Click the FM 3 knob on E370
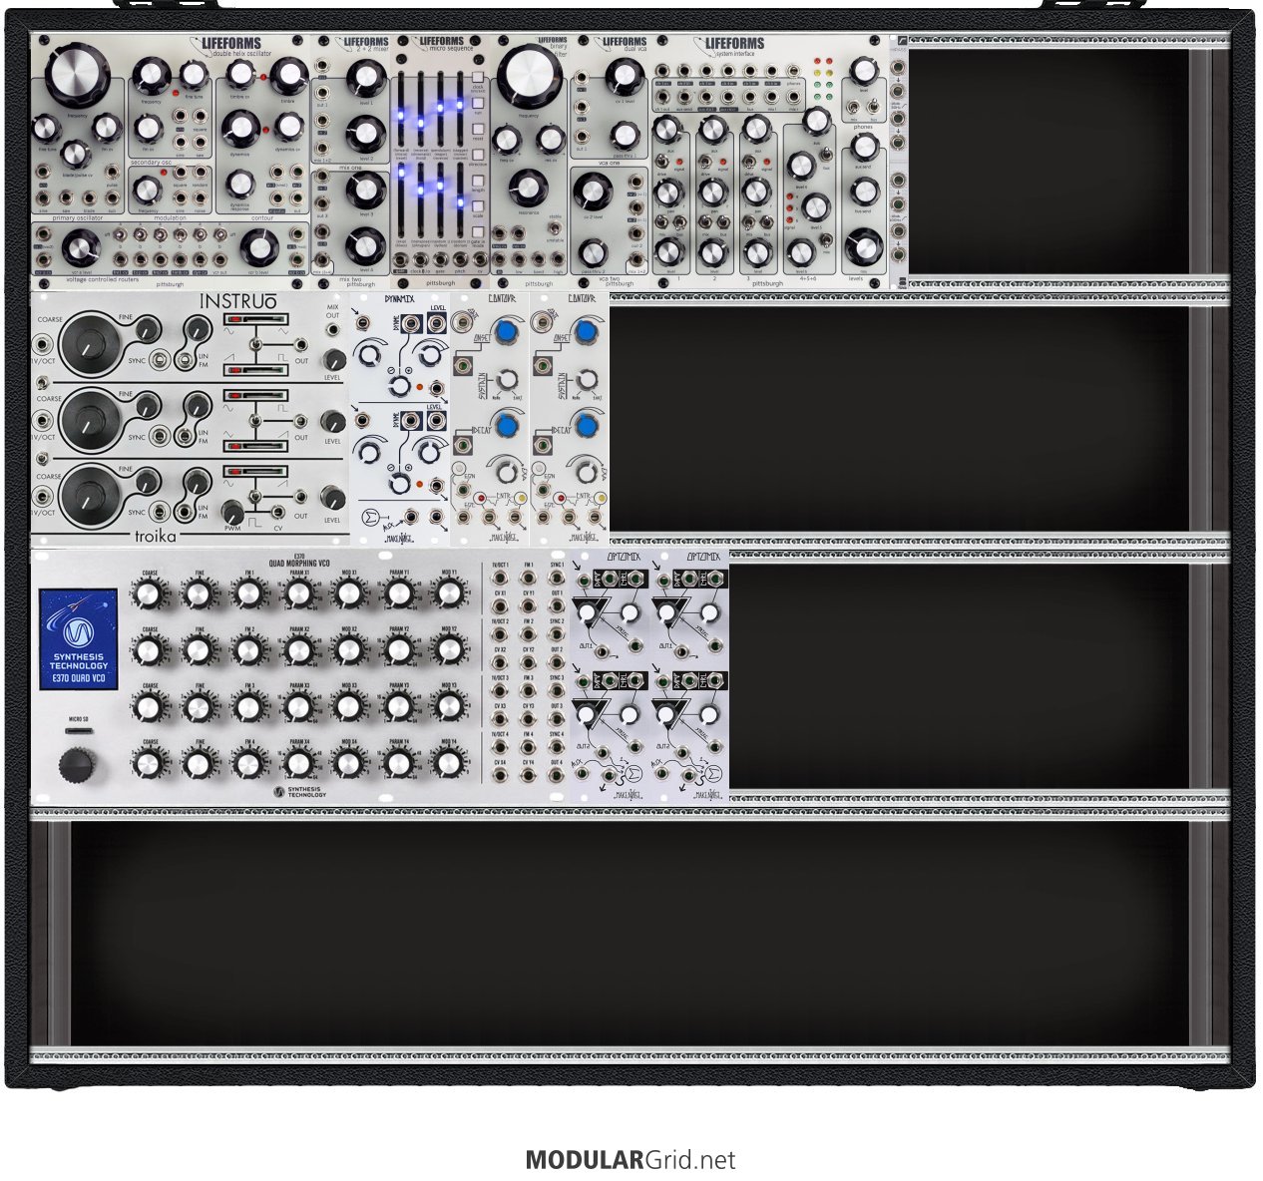This screenshot has height=1181, width=1263. pos(248,707)
